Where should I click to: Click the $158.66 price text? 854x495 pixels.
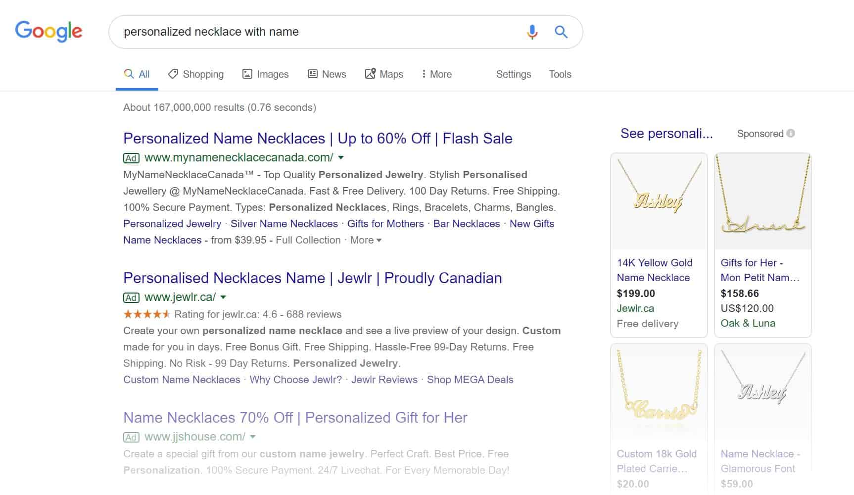click(x=740, y=294)
